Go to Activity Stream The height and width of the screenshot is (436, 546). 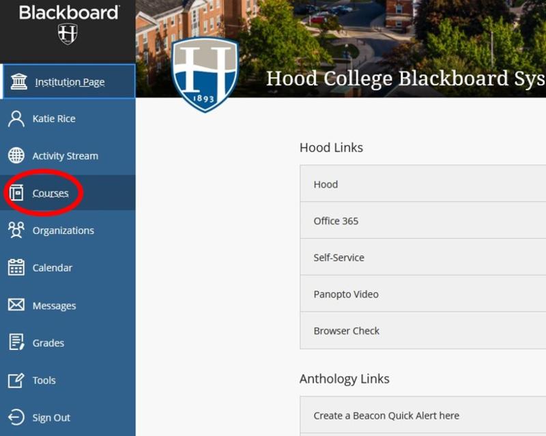pyautogui.click(x=68, y=156)
